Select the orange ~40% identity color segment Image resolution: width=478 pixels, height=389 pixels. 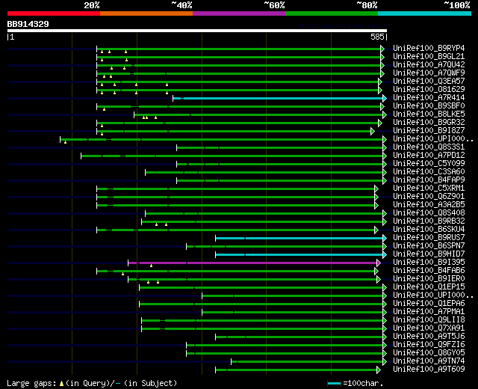click(146, 13)
